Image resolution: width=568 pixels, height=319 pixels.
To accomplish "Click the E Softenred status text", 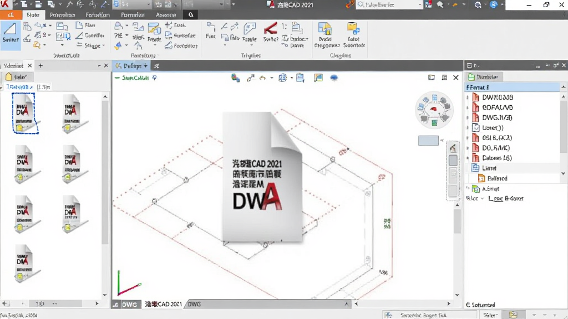I will coord(480,305).
